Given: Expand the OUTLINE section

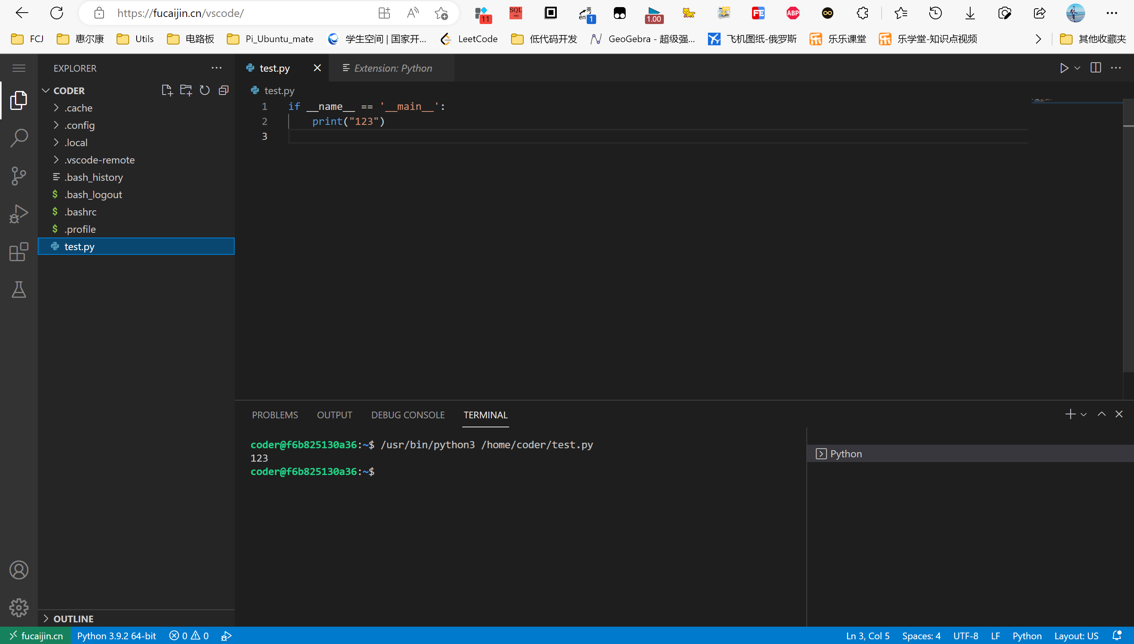Looking at the screenshot, I should [x=136, y=618].
